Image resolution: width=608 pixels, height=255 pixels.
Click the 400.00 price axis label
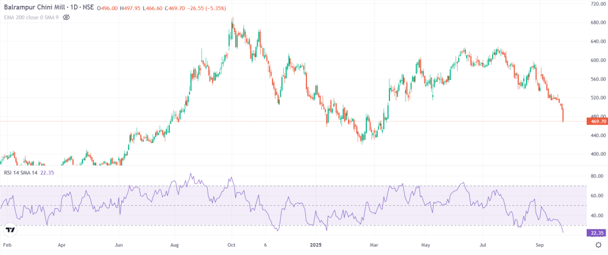pos(597,154)
